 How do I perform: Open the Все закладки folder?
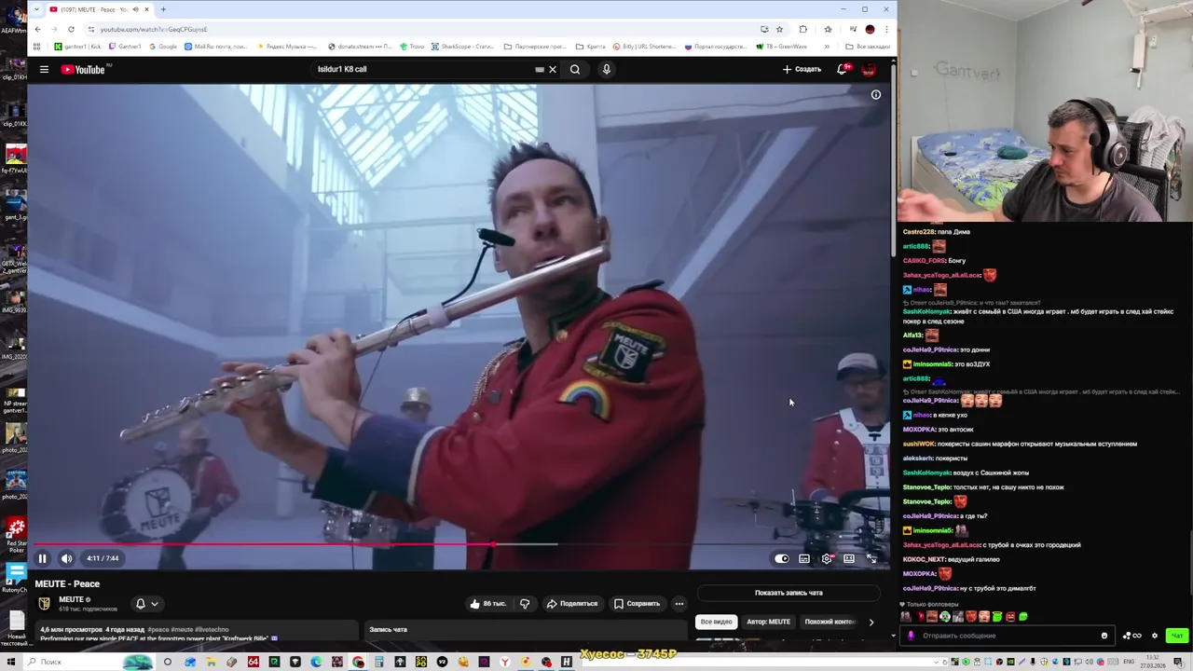point(868,46)
